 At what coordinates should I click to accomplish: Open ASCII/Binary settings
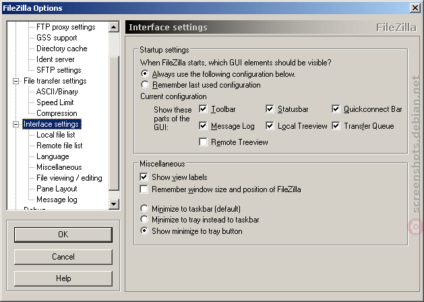click(x=57, y=92)
